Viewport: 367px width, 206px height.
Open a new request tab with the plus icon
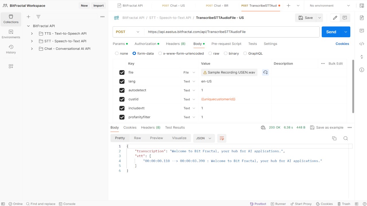[288, 5]
